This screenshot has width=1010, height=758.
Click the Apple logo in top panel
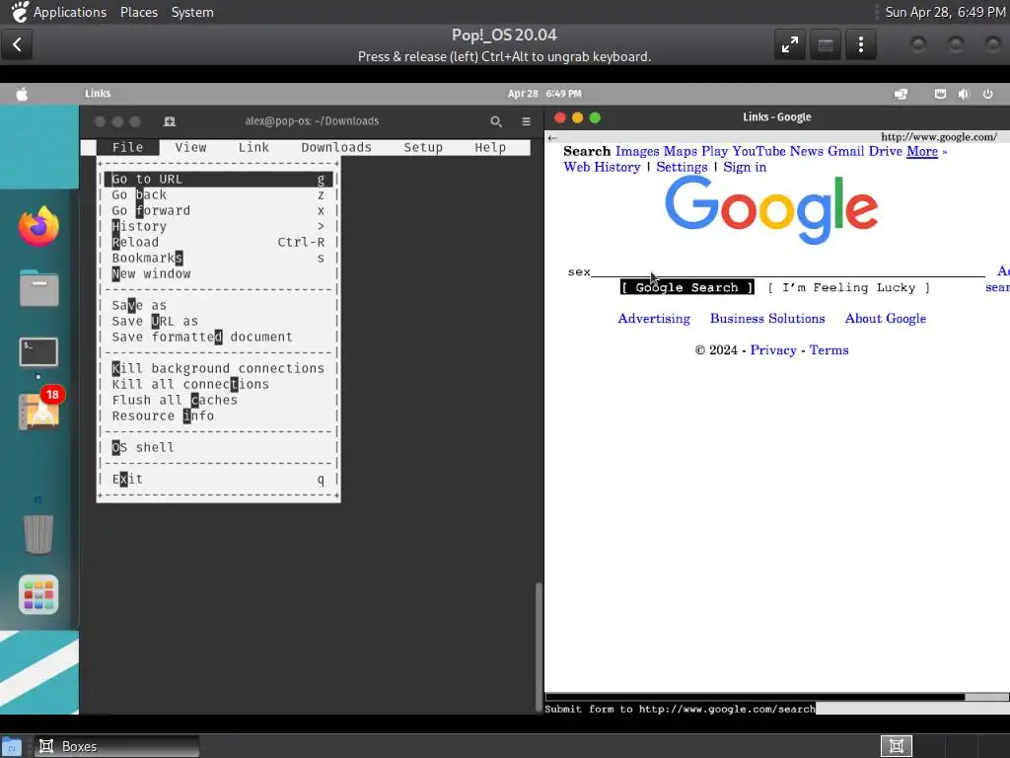coord(22,94)
